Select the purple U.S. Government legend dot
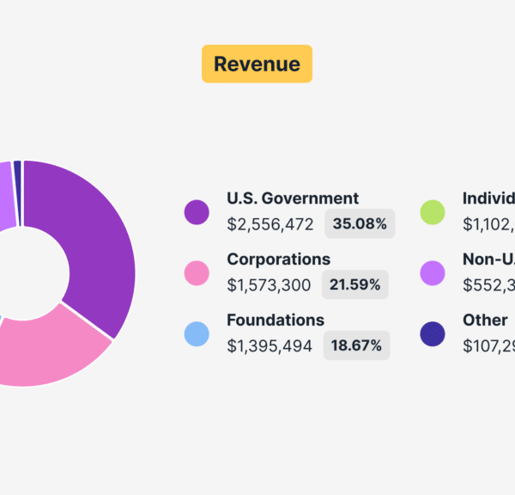Screen dimensions: 515x495 (x=197, y=211)
